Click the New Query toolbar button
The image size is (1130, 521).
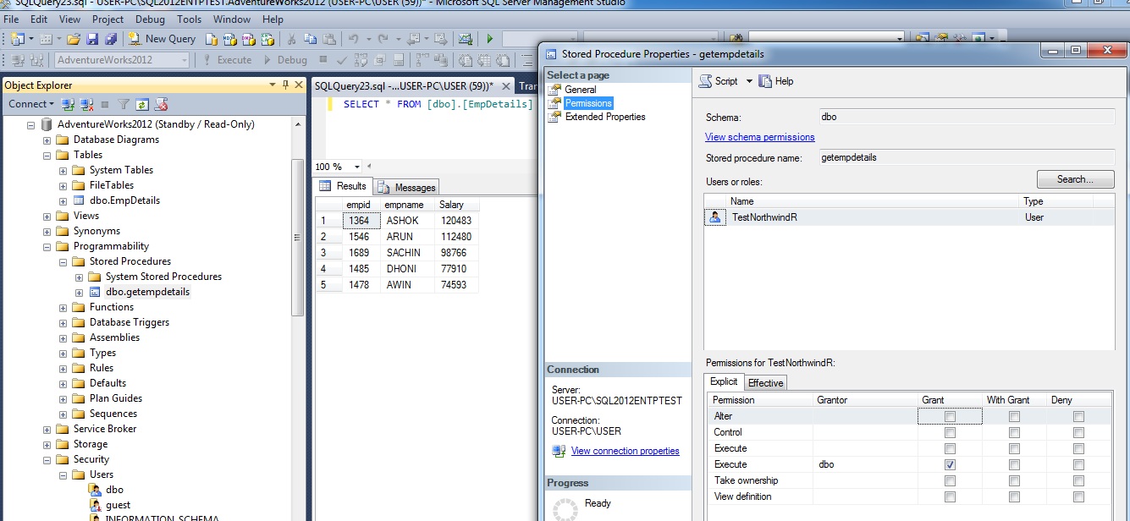(x=162, y=39)
